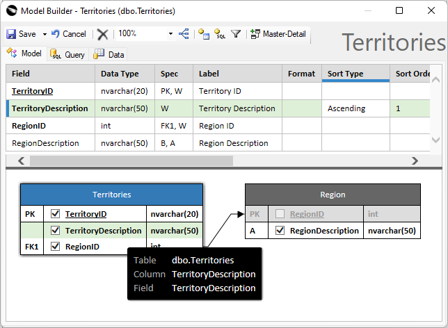Toggle the greyed RegionID checkbox in Region table
The height and width of the screenshot is (328, 448).
(x=280, y=213)
